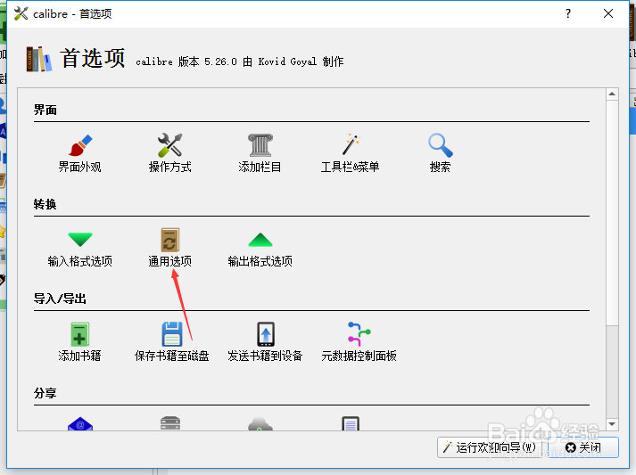Image resolution: width=636 pixels, height=475 pixels.
Task: Open 保存书籍至磁盘 floppy disk icon
Action: 171,334
